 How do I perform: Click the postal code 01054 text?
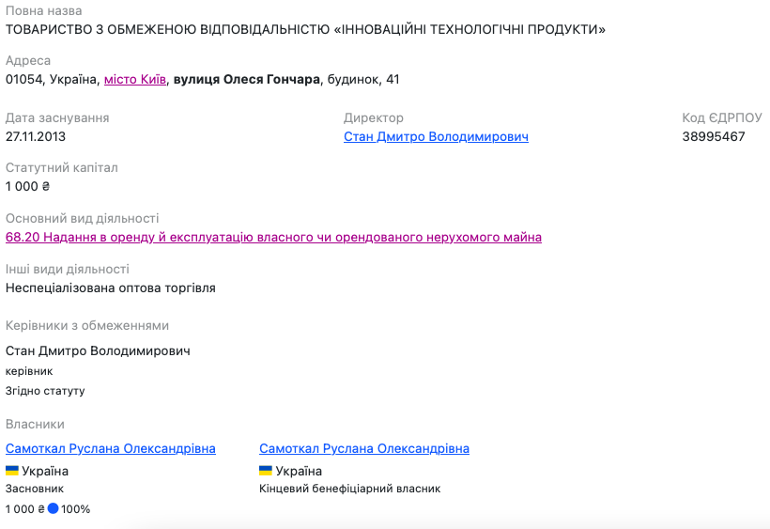[x=24, y=80]
